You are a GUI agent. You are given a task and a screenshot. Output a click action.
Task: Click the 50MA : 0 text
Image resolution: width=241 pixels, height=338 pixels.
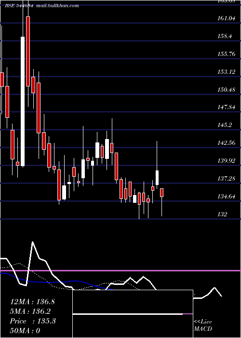click(x=25, y=331)
